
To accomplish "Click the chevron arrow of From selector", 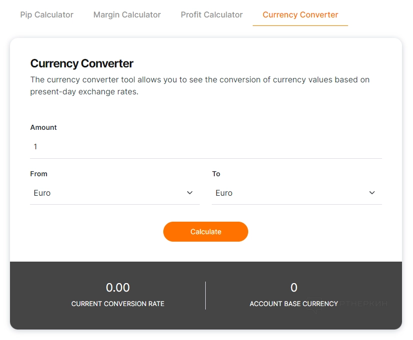I will coord(190,193).
